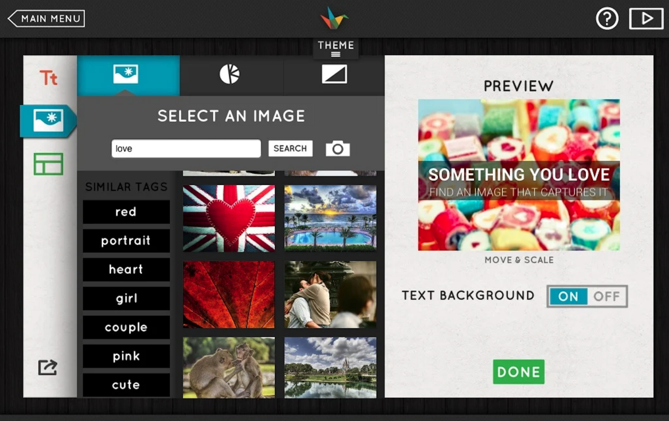Select the 'heart' similar tag
Screen dimensions: 669x421
coord(126,270)
